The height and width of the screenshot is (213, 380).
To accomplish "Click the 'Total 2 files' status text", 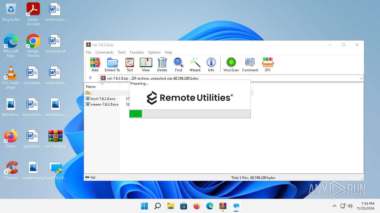I will (253, 178).
